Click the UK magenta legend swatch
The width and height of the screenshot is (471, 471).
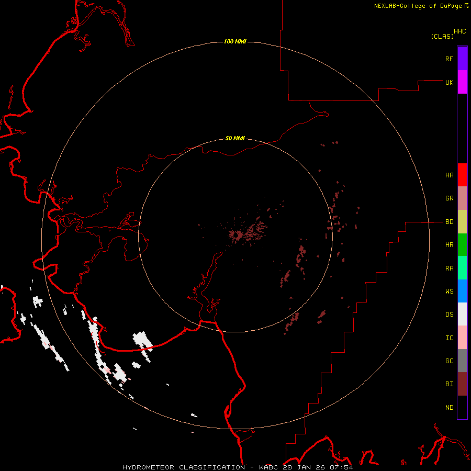point(462,82)
